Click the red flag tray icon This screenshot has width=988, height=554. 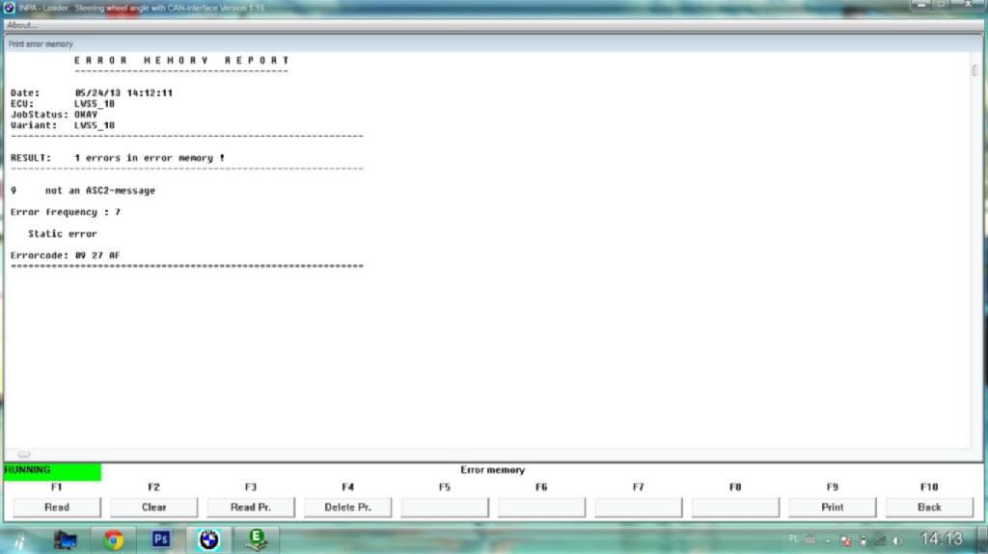(845, 541)
